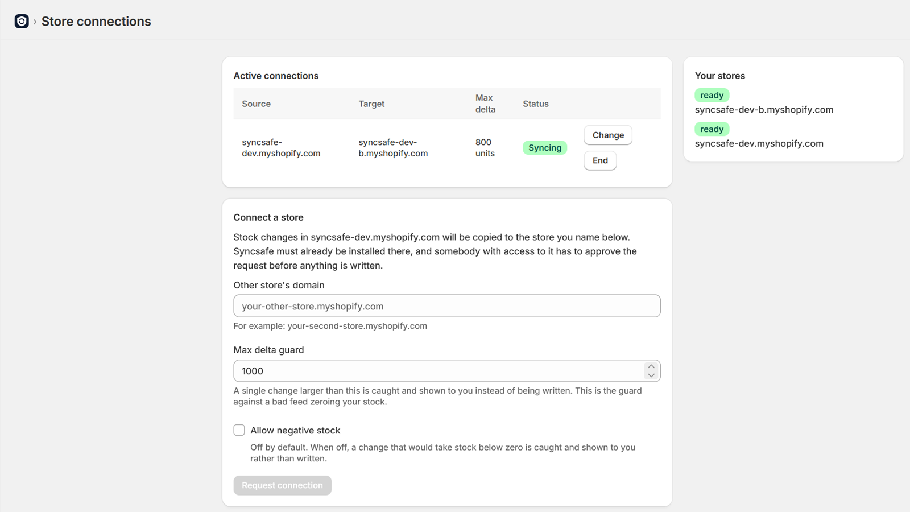Image resolution: width=910 pixels, height=512 pixels.
Task: Increase Max delta guard with up arrow
Action: pos(651,366)
